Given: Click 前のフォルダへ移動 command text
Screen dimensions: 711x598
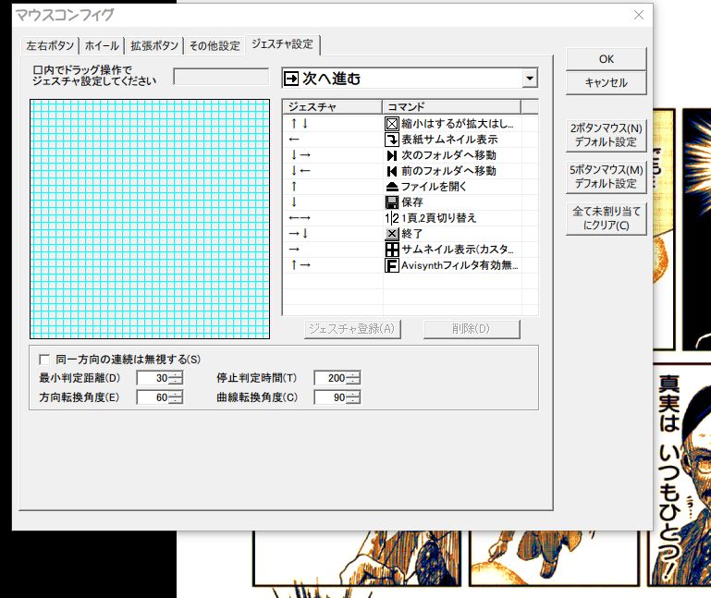Looking at the screenshot, I should point(448,171).
